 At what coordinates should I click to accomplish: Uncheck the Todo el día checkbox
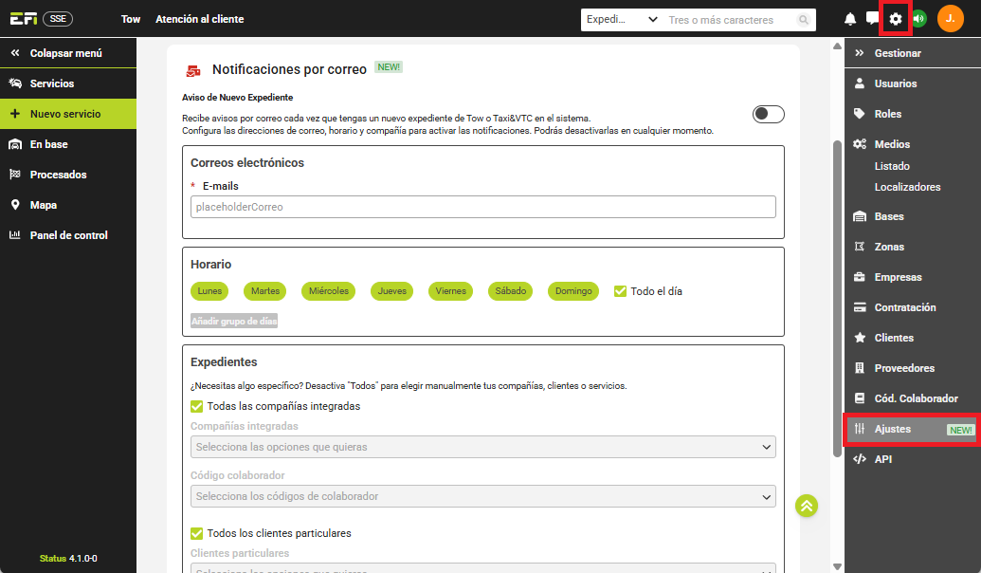pos(621,291)
